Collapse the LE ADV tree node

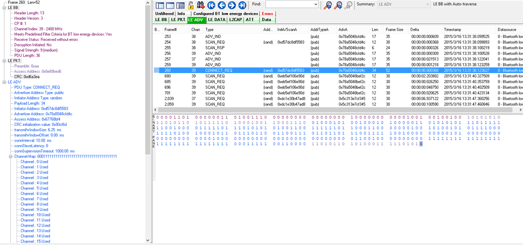(4, 82)
